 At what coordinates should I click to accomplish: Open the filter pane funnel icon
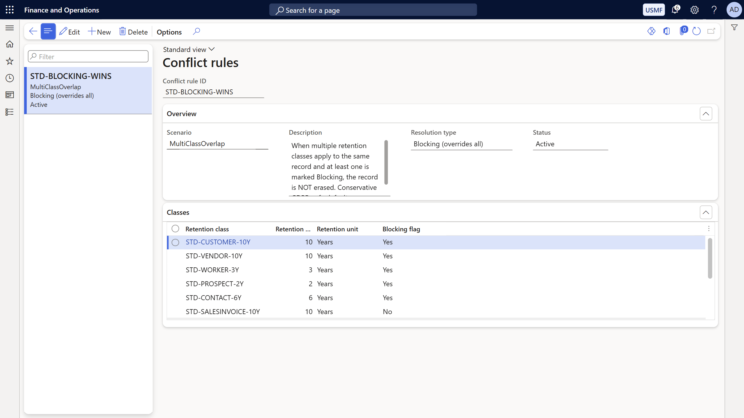coord(734,28)
